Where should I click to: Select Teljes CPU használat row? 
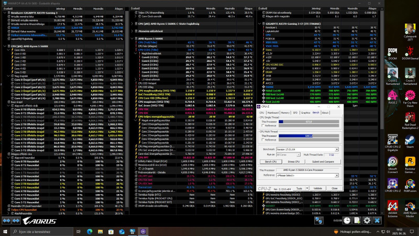point(63,210)
